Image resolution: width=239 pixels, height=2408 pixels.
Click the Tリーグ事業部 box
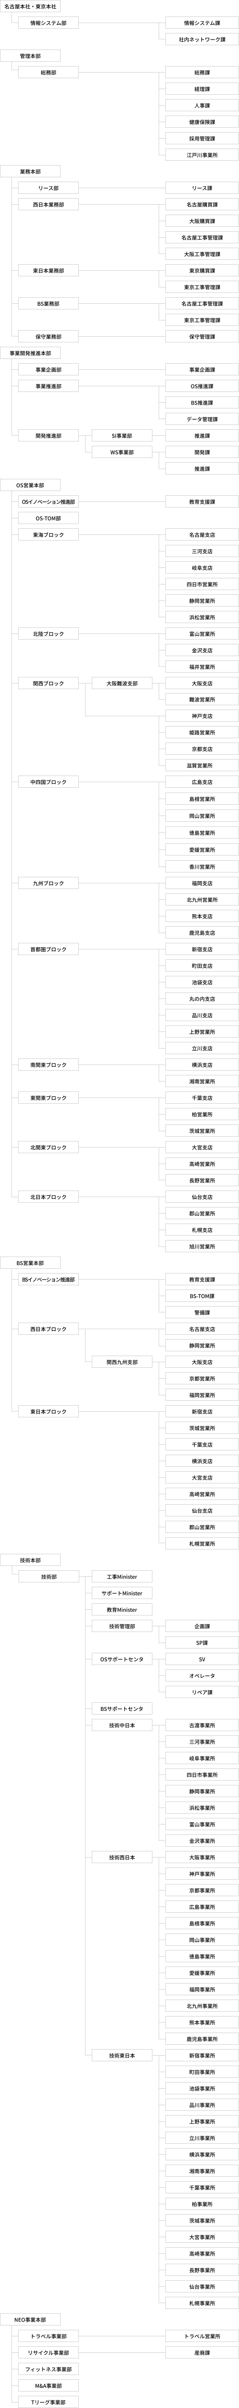(x=48, y=2402)
